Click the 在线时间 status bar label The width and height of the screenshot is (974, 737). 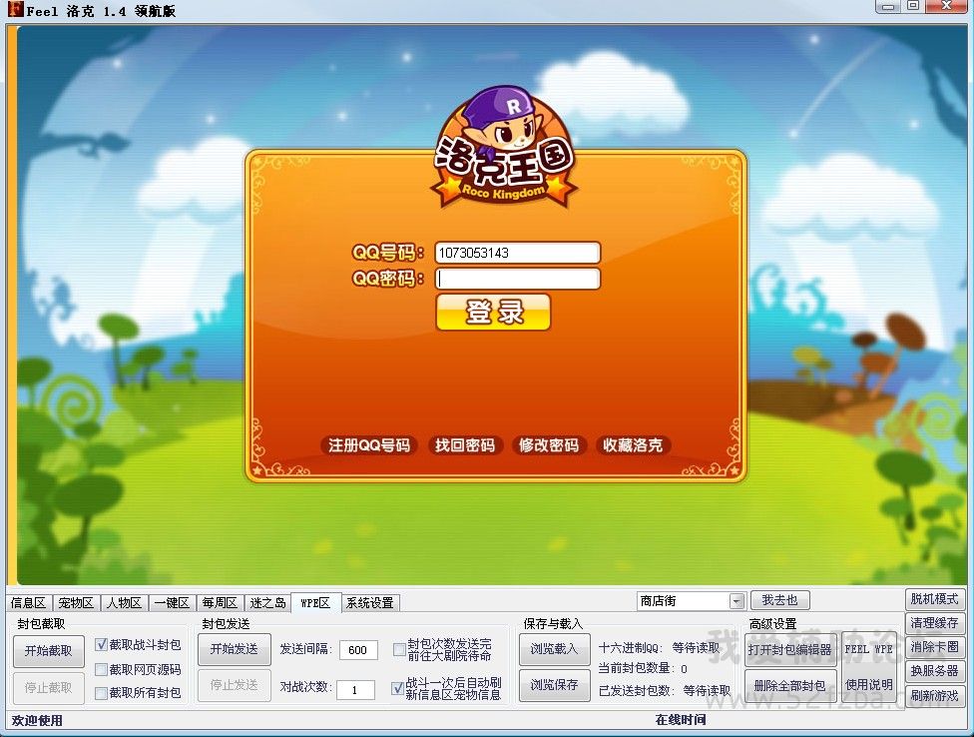(681, 720)
